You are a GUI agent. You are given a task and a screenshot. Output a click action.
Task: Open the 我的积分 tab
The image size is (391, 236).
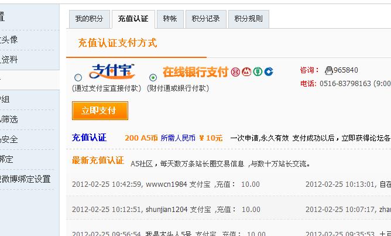click(x=90, y=19)
